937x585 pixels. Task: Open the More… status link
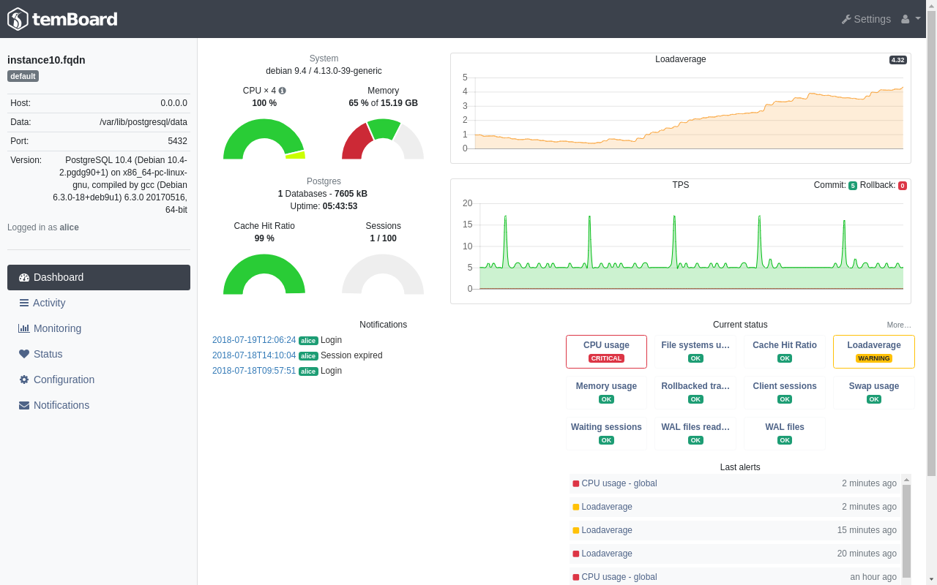click(899, 325)
